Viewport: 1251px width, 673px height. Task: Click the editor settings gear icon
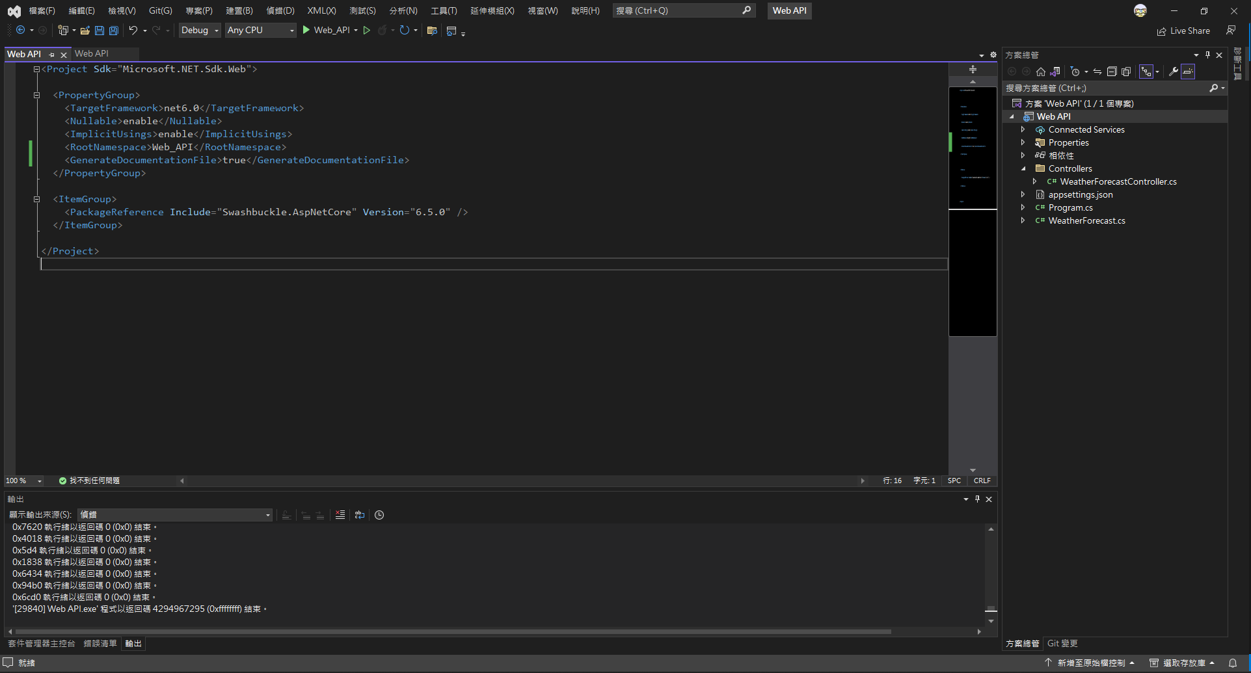pos(993,55)
